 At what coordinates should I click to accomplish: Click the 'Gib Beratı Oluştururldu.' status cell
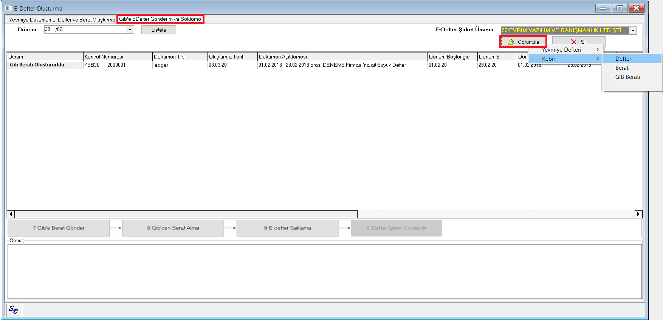45,65
